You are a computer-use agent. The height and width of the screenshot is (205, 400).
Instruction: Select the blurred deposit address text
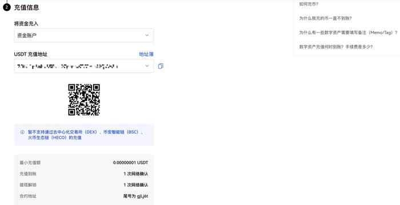(x=67, y=66)
